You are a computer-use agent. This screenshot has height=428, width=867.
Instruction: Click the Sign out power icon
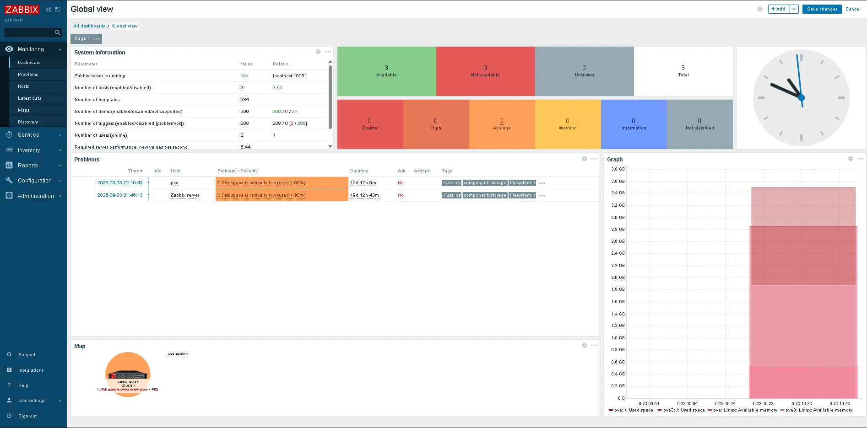[9, 416]
